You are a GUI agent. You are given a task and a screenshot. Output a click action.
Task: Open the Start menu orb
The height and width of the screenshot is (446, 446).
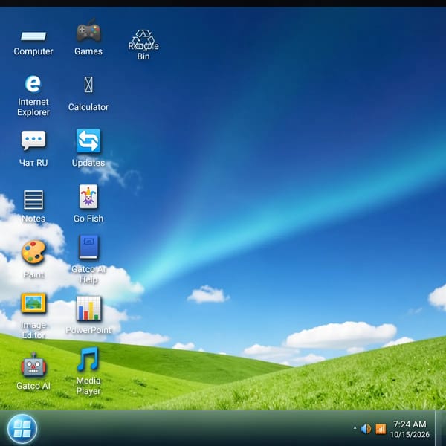click(22, 429)
